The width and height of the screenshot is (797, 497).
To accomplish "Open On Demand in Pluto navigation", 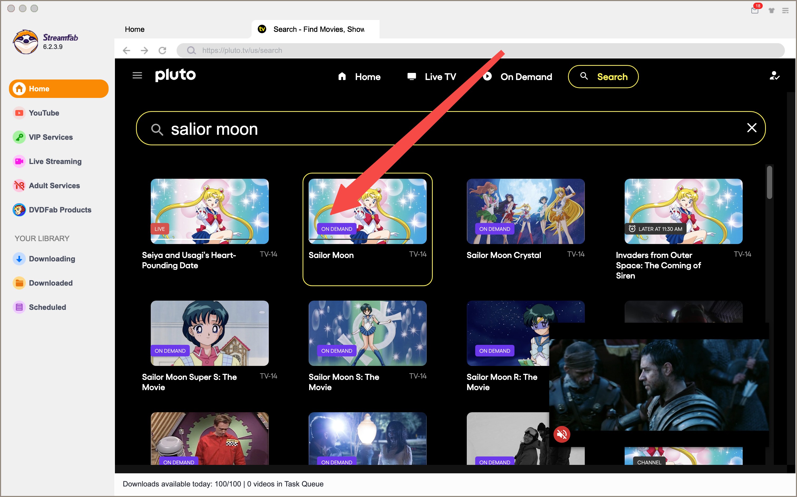I will [517, 77].
